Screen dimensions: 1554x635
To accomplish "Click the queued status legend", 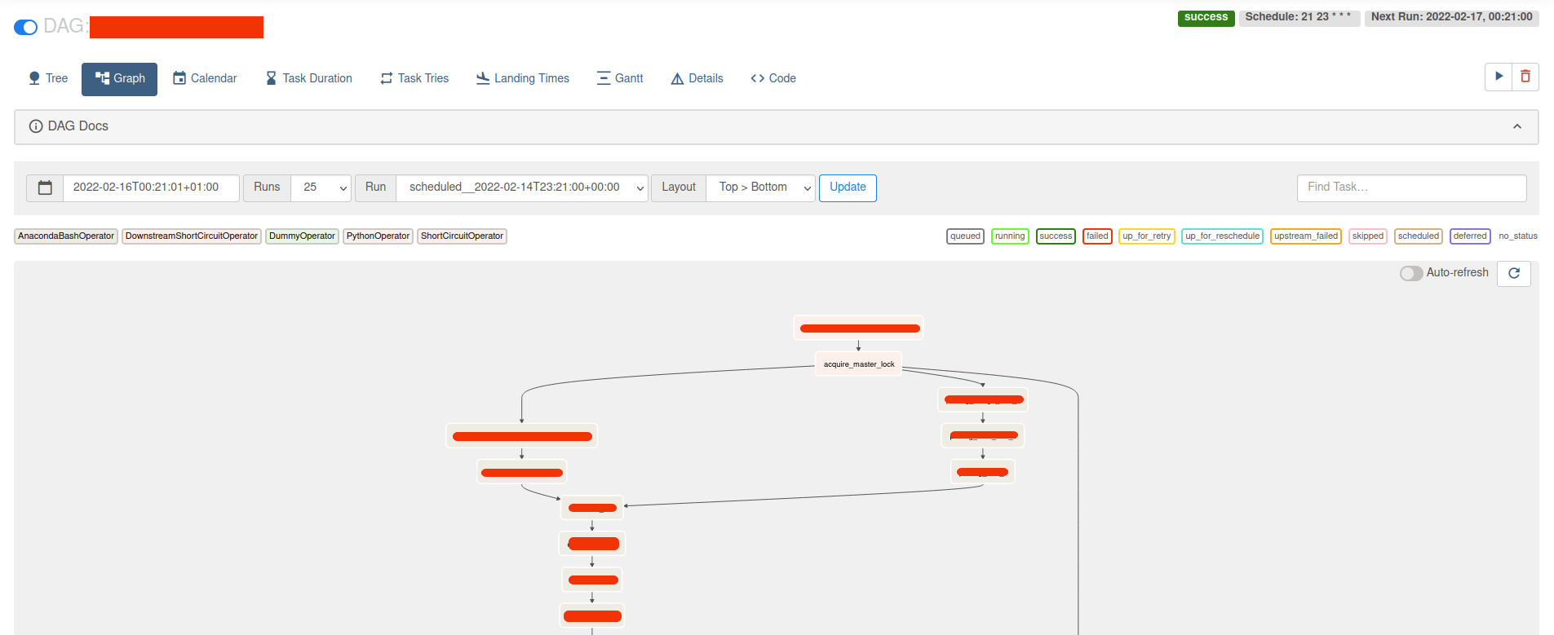I will click(x=965, y=236).
